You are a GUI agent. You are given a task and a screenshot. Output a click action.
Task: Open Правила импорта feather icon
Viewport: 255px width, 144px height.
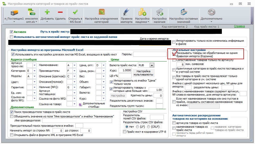pyautogui.click(x=126, y=12)
